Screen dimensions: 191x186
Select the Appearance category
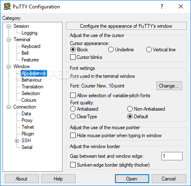tap(34, 73)
